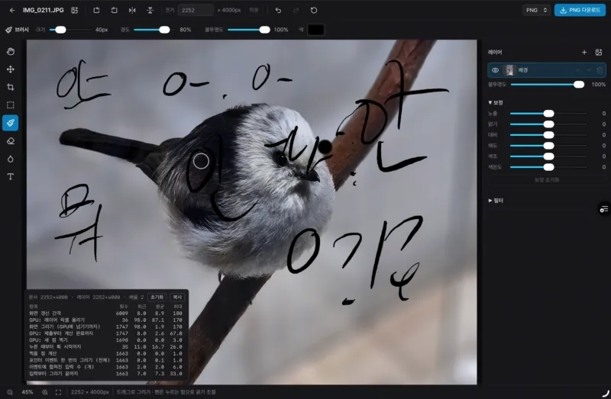Adjust the 밝기 brightness slider

[x=548, y=124]
